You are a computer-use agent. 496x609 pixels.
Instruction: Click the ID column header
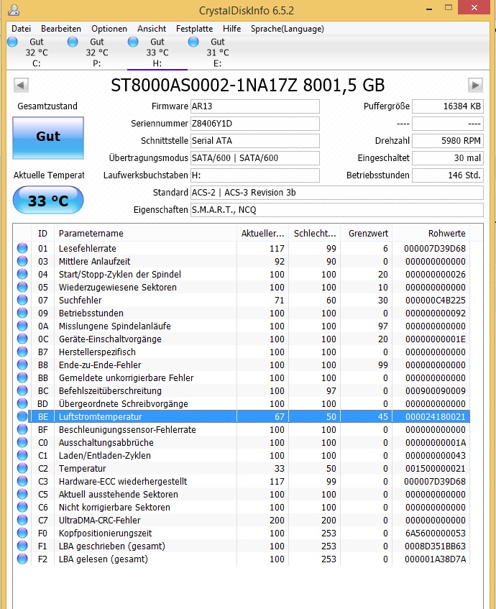[x=42, y=234]
